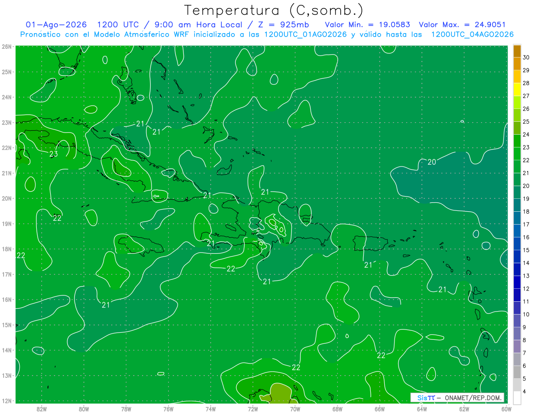Screen dimensions: 538x415
Task: Select the forecast date '01-Ago-2026'
Action: tap(56, 25)
